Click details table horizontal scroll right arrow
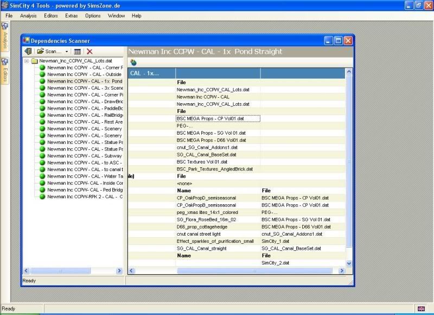Screen dimensions: 434x315 [x=342, y=270]
